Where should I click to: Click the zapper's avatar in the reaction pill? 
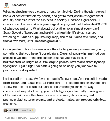coord(6,110)
